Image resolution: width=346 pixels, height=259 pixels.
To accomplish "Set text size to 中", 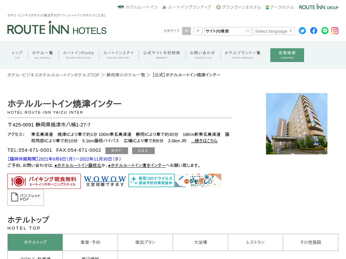I will 187,31.
